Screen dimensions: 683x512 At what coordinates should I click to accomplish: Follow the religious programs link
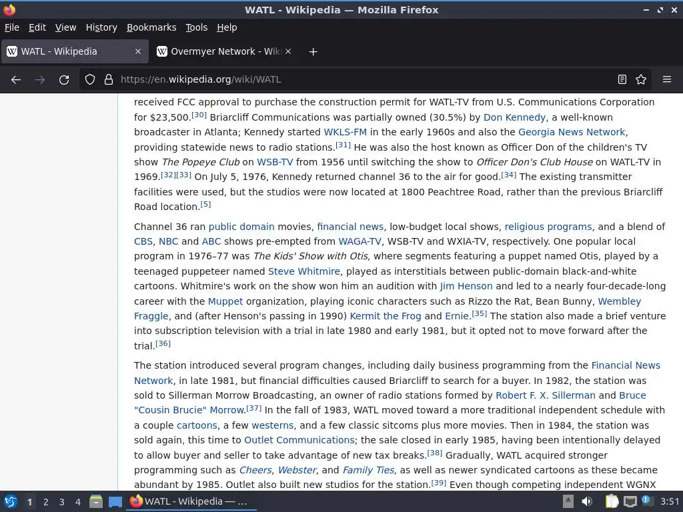tap(548, 227)
